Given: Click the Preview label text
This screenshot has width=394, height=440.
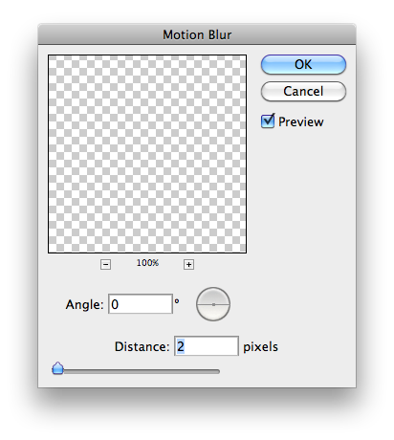Looking at the screenshot, I should point(300,122).
